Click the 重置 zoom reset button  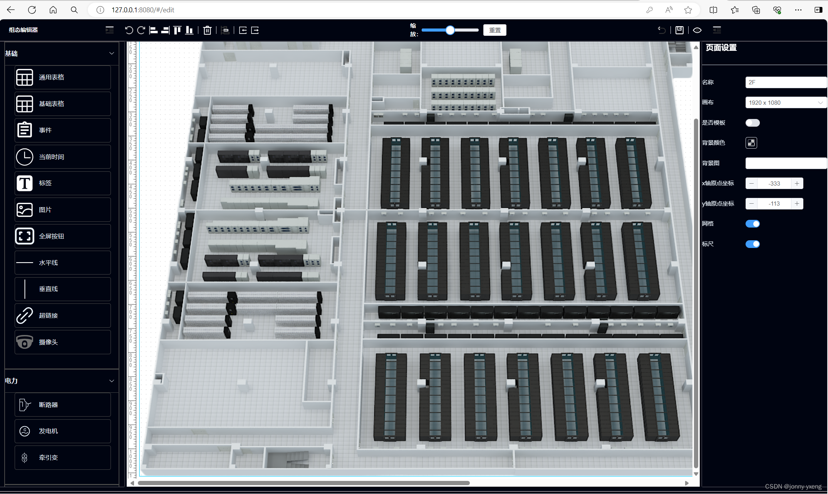click(x=494, y=30)
